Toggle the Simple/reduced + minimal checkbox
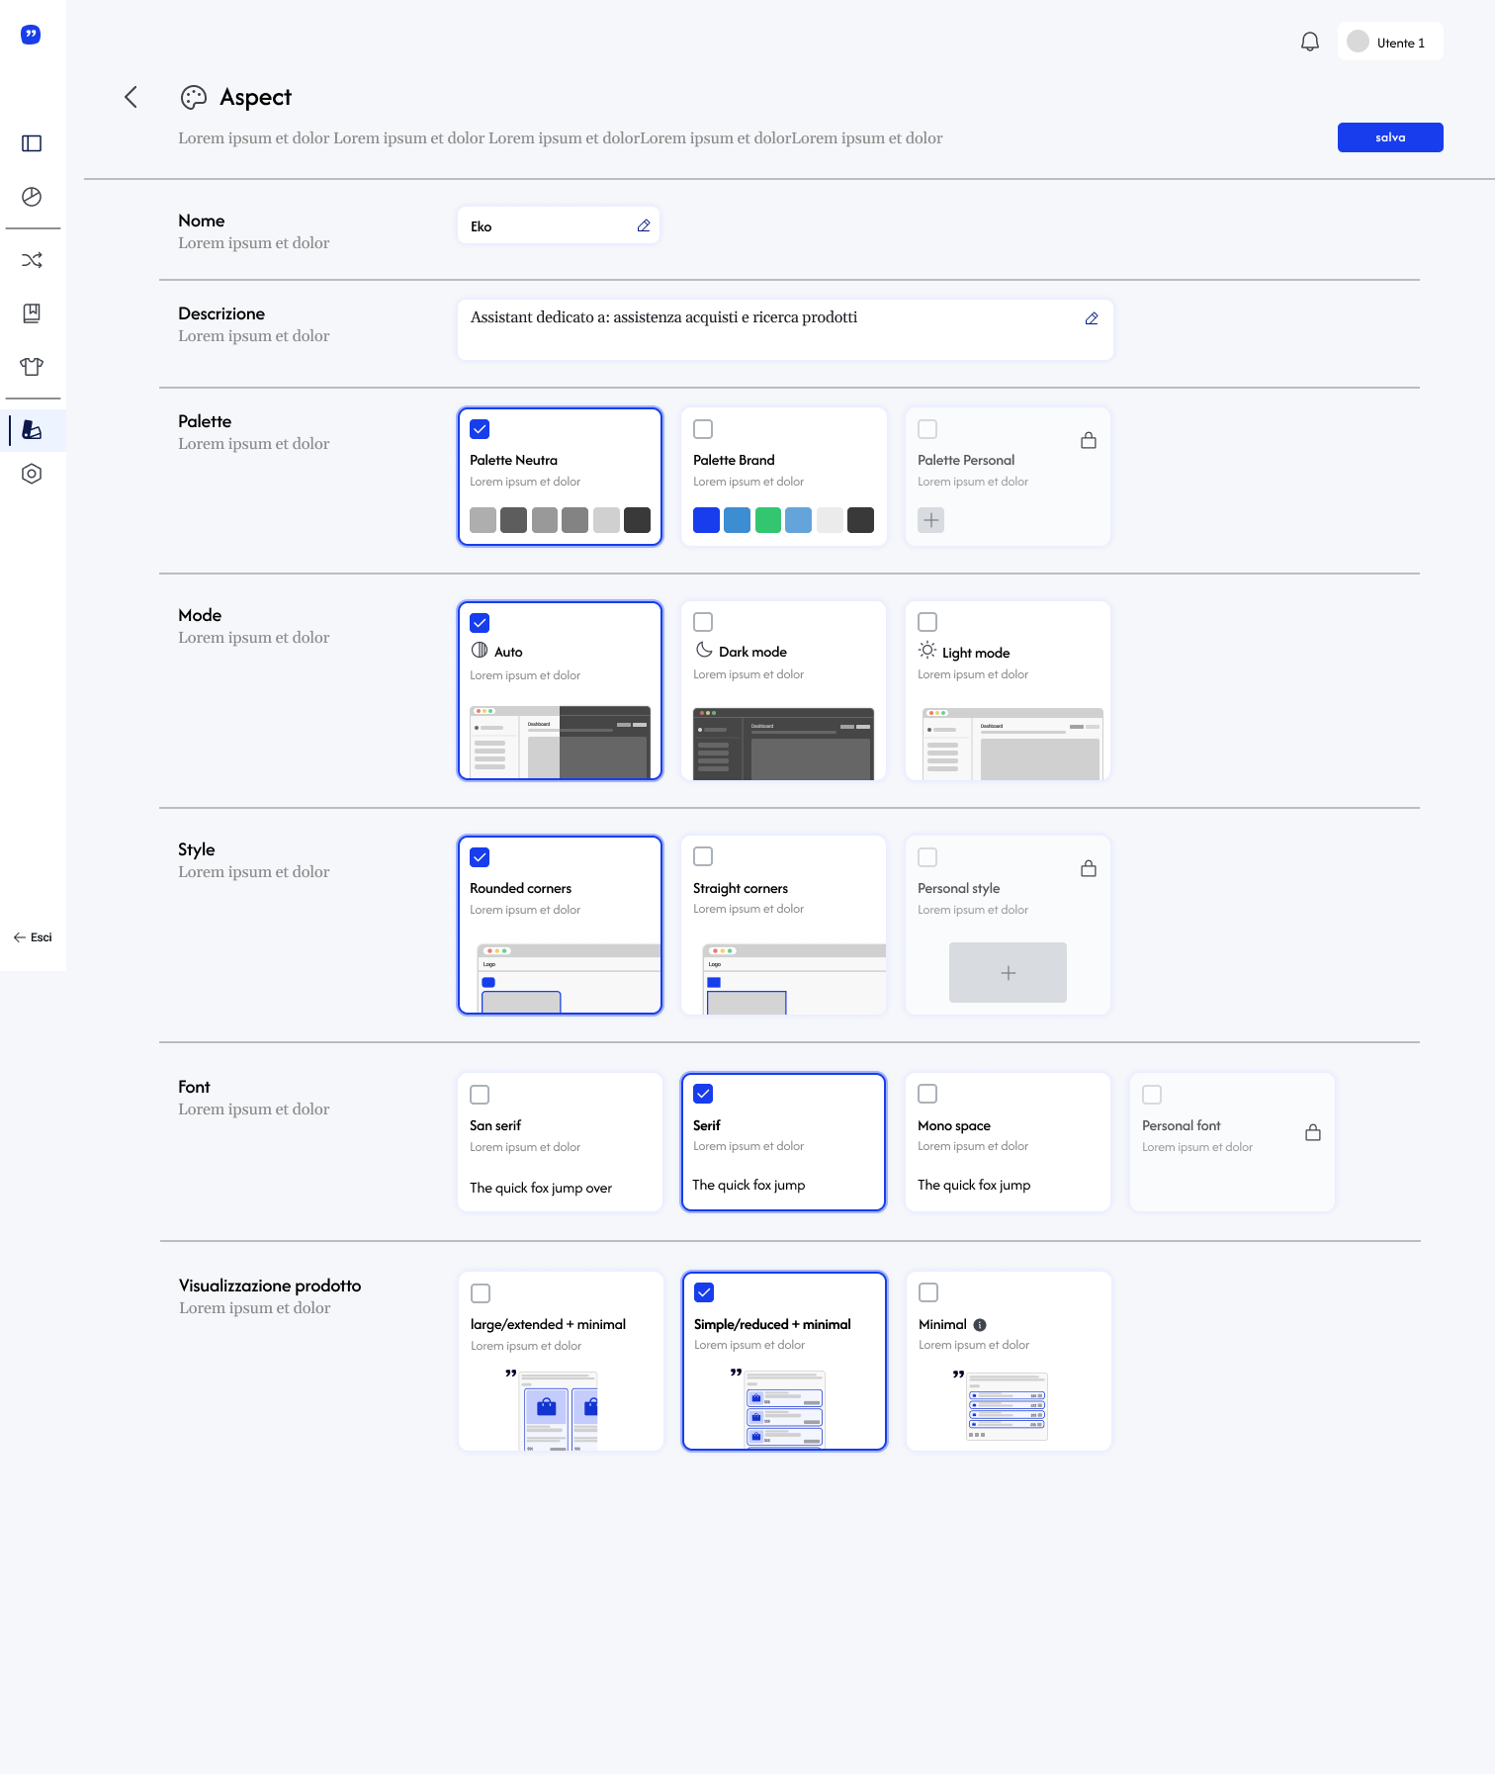The image size is (1495, 1774). [x=704, y=1292]
